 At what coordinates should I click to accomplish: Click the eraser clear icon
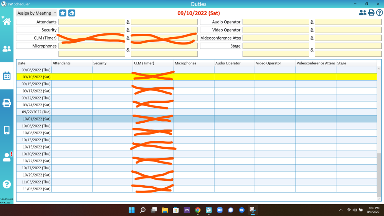pos(72,13)
